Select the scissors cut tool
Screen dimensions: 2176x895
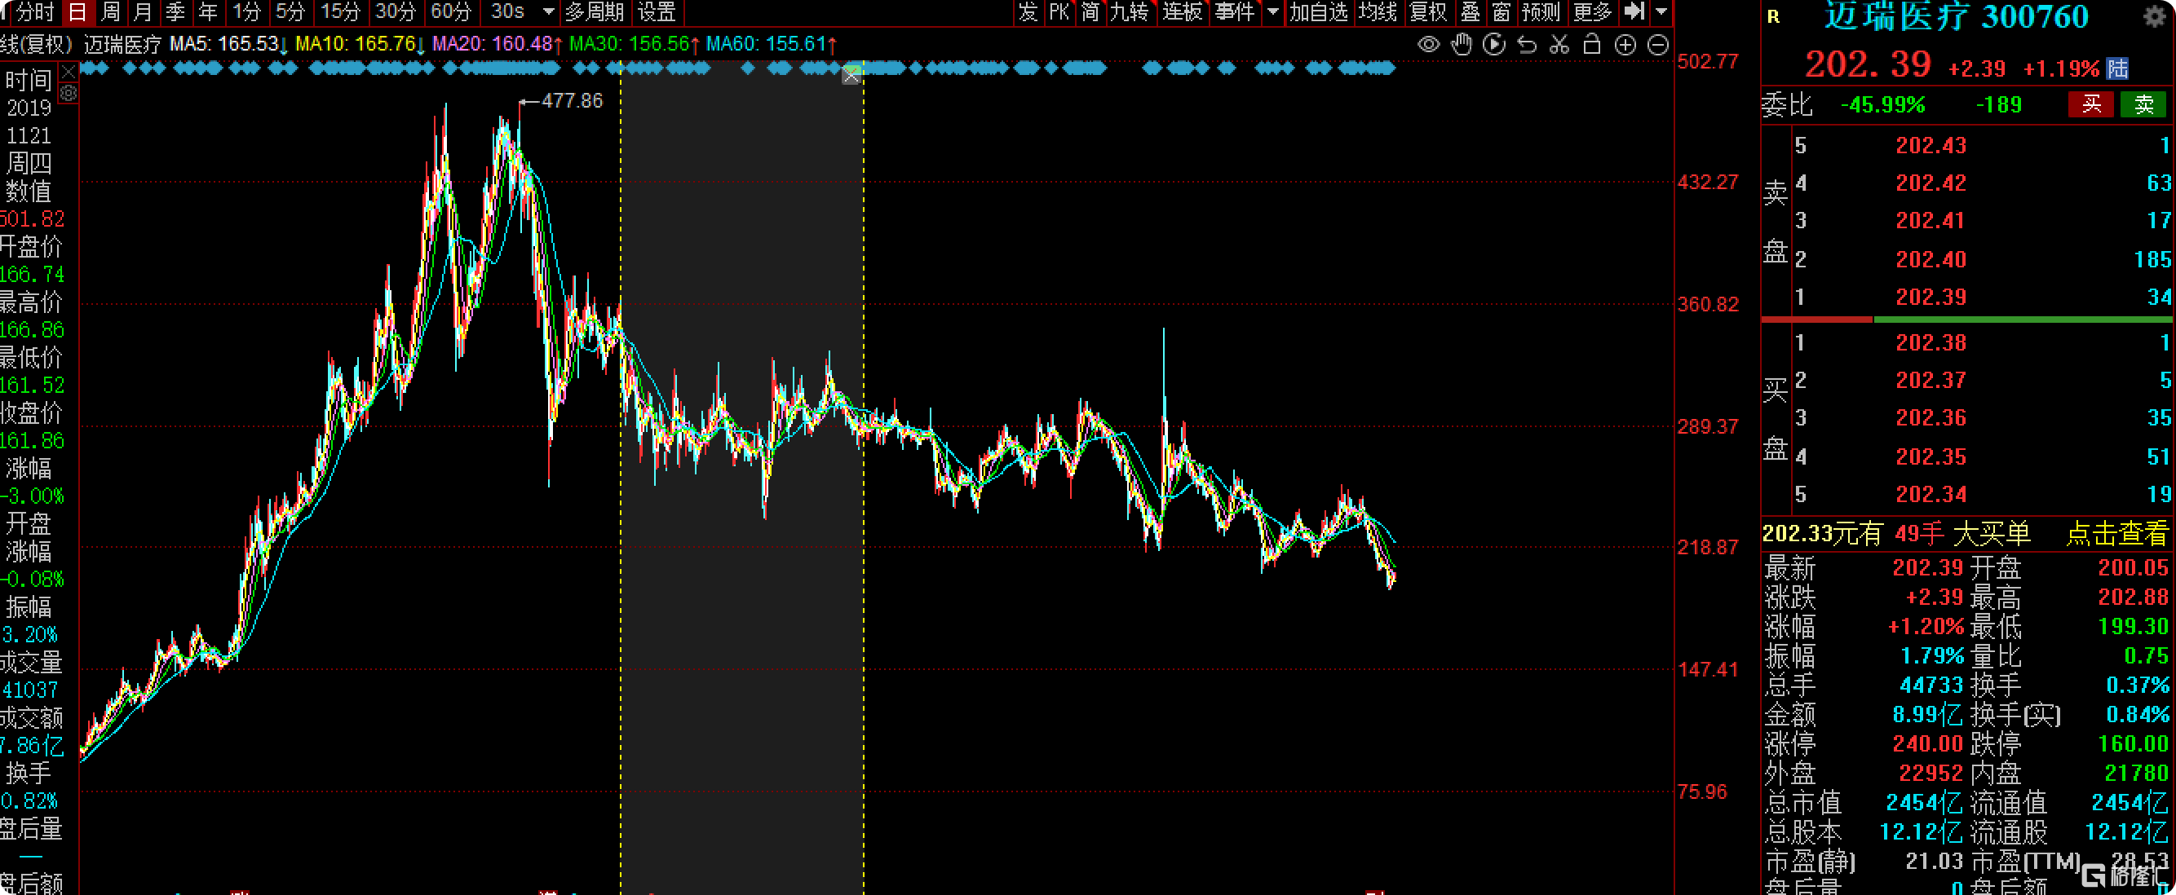[x=1559, y=45]
